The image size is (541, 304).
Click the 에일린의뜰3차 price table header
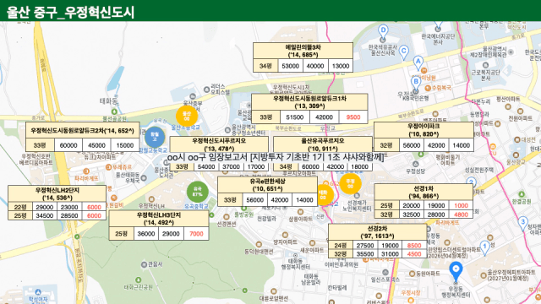tap(303, 51)
